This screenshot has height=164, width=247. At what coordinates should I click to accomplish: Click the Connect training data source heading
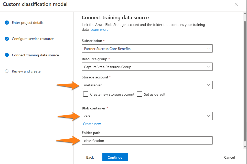(x=115, y=17)
